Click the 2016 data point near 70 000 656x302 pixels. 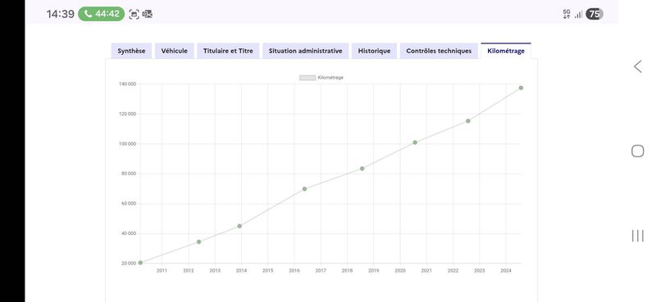(304, 189)
